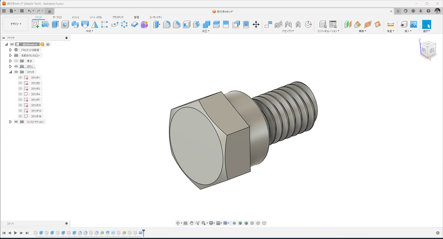Select the Rib tool triangle icon
The image size is (443, 239).
[x=95, y=24]
